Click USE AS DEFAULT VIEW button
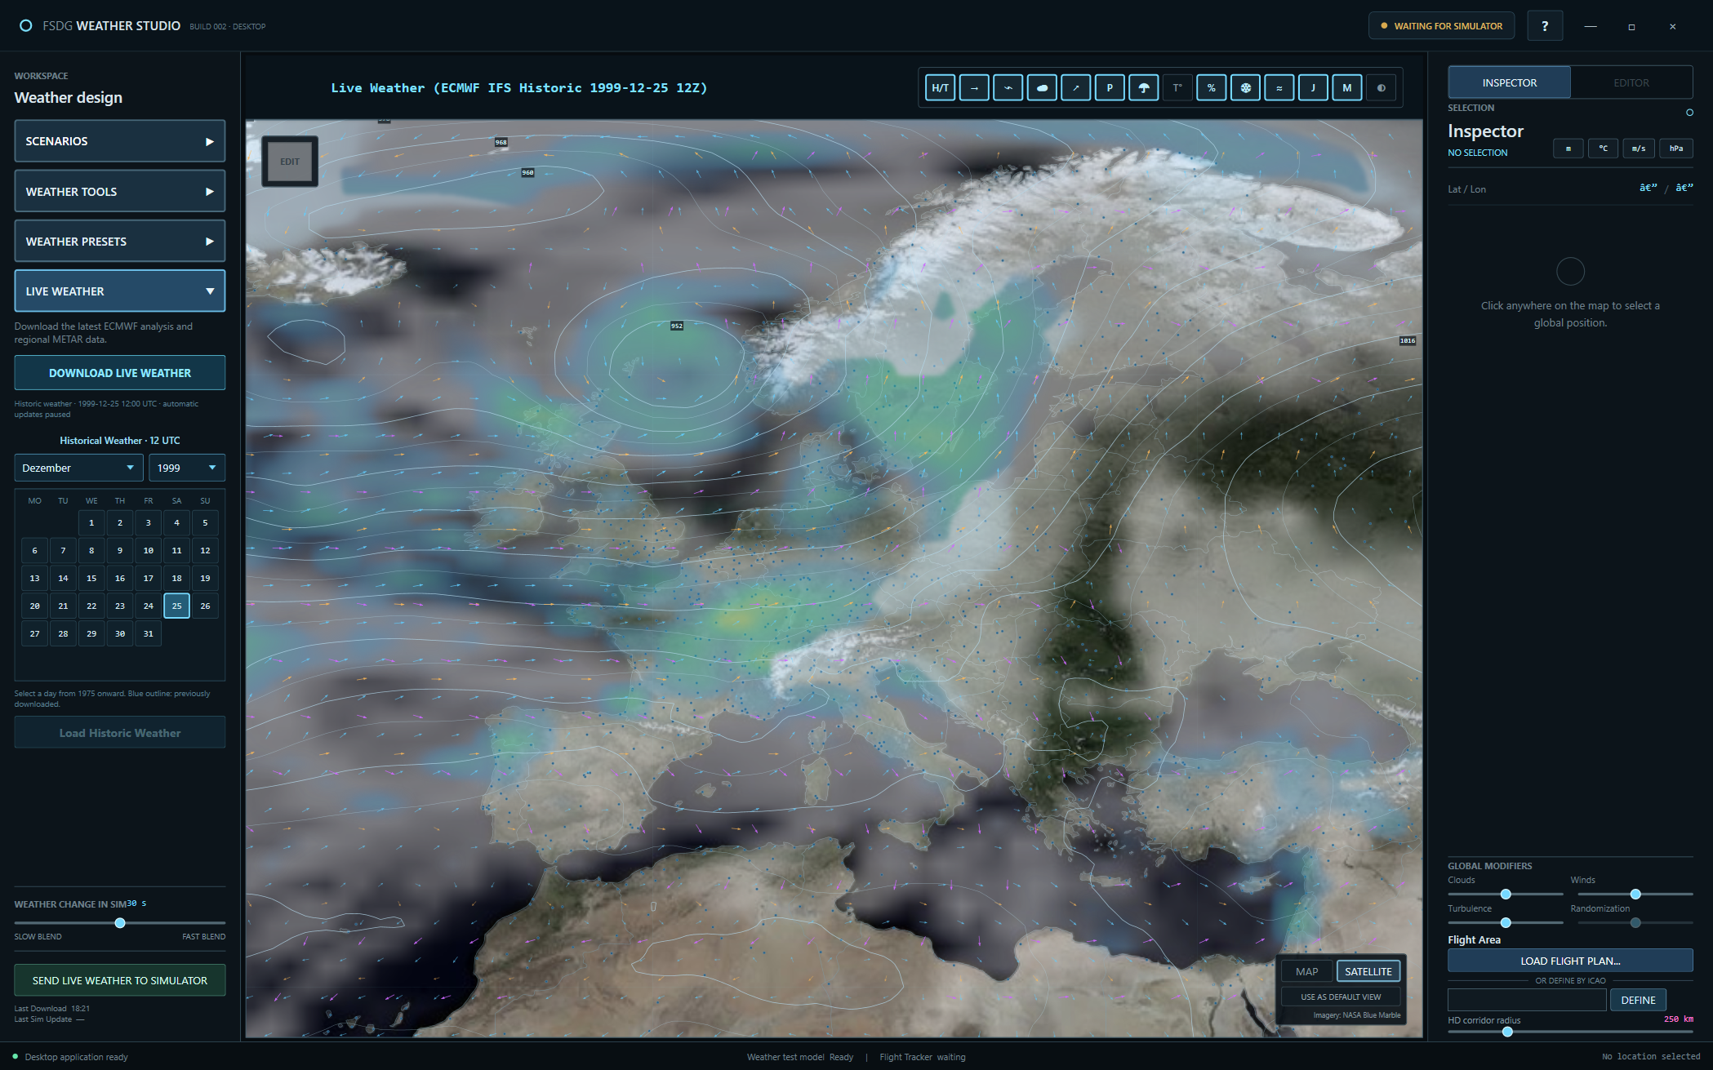This screenshot has width=1713, height=1070. pyautogui.click(x=1341, y=997)
